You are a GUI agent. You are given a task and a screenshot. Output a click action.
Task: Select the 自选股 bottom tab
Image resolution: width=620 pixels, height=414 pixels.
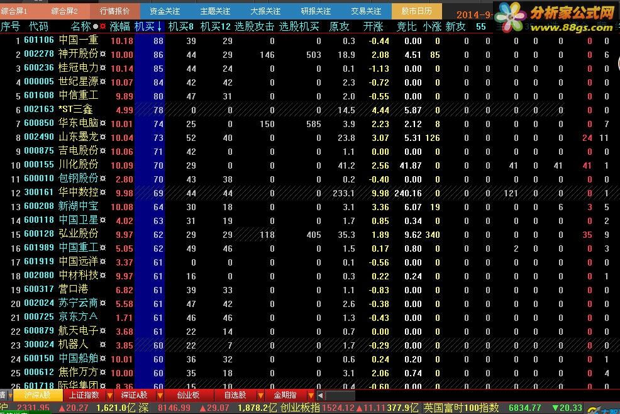pos(235,395)
